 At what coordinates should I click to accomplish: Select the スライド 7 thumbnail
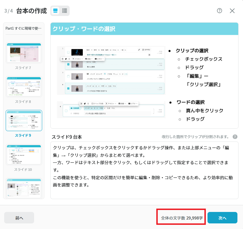(24, 53)
